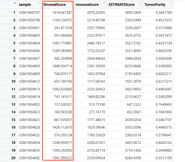185x162 pixels.
Task: Select the ESTIMATEScore column header
Action: coord(122,5)
